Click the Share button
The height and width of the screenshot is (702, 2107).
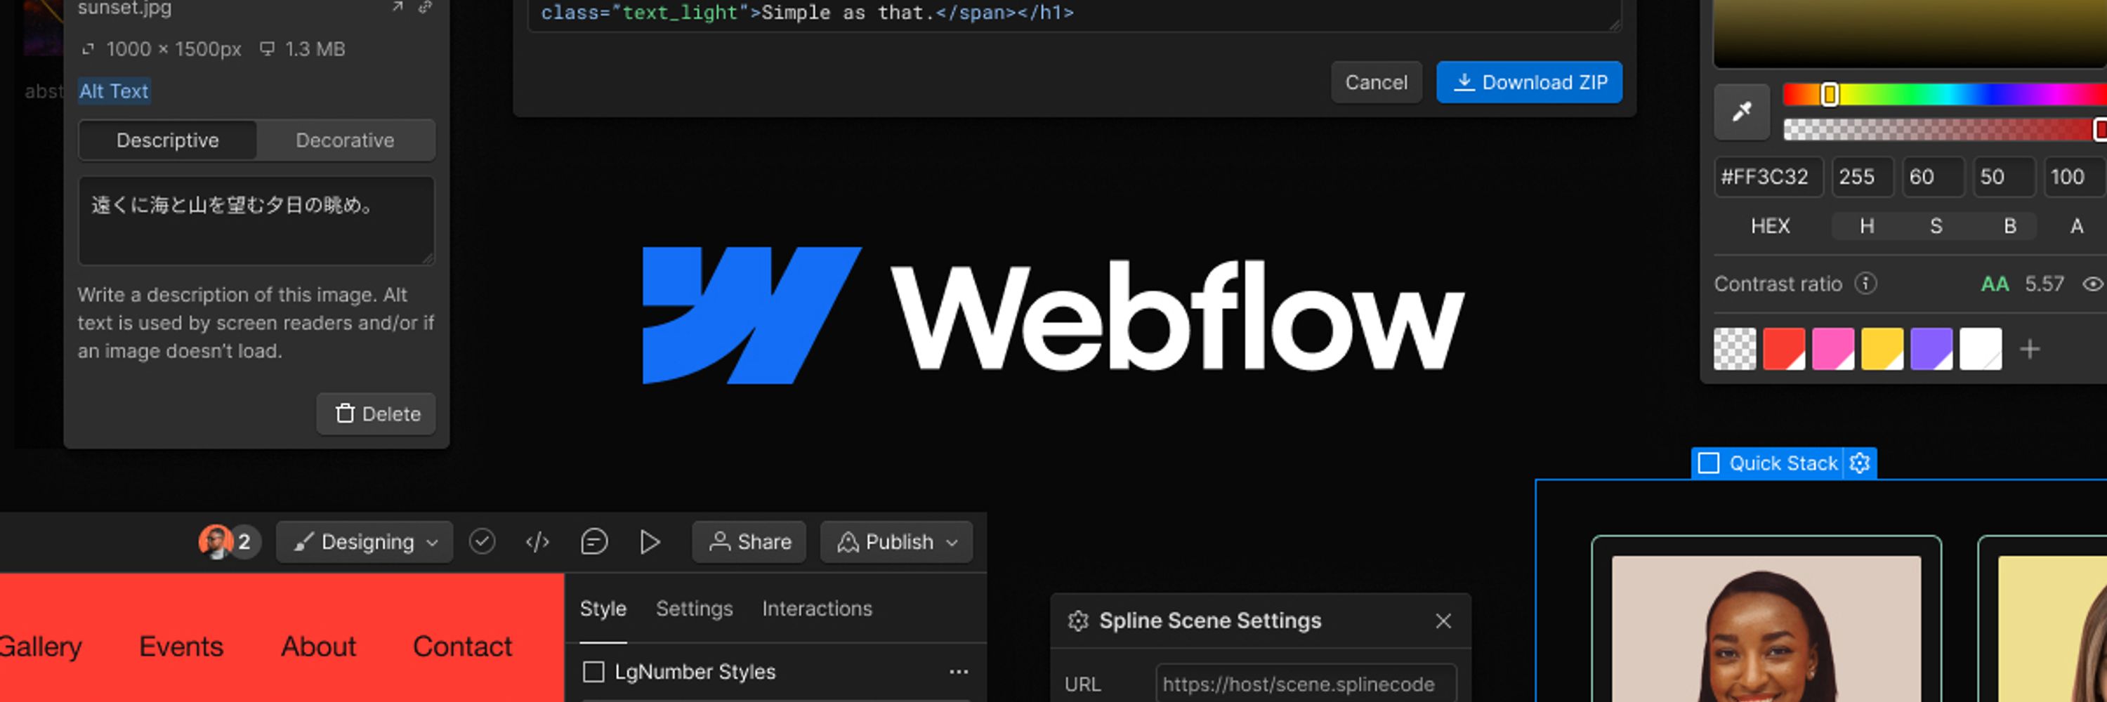tap(749, 542)
